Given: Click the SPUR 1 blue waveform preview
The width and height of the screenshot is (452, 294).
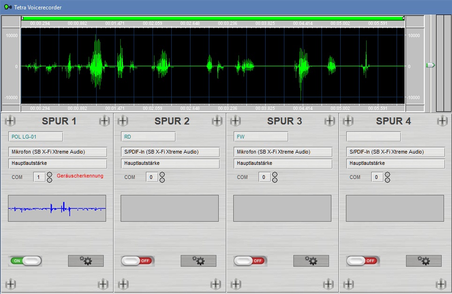Looking at the screenshot, I should point(57,209).
